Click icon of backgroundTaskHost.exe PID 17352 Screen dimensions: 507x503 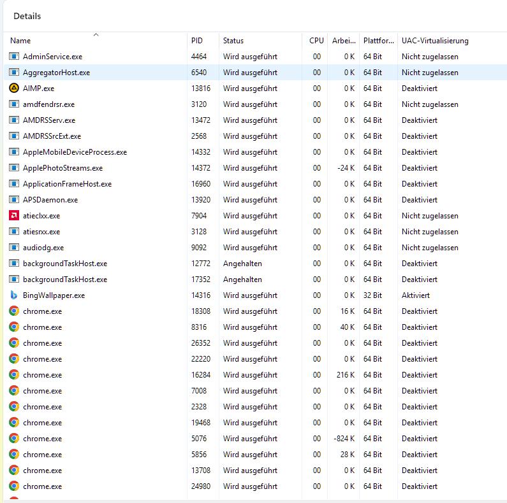point(14,280)
